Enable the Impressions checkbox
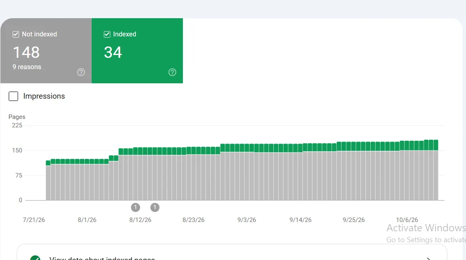This screenshot has width=466, height=260. click(13, 96)
